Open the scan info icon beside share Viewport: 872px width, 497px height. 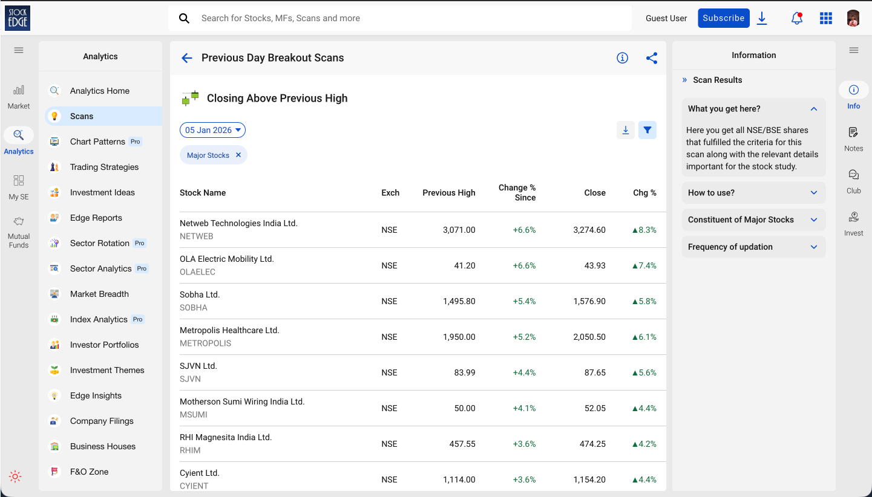(x=622, y=58)
